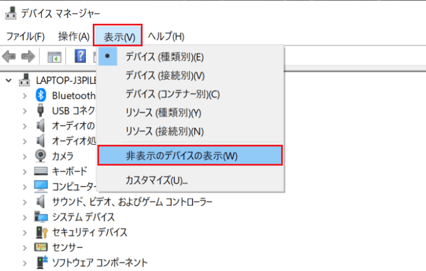Click the Bluetooth icon
This screenshot has width=426, height=271.
click(41, 96)
